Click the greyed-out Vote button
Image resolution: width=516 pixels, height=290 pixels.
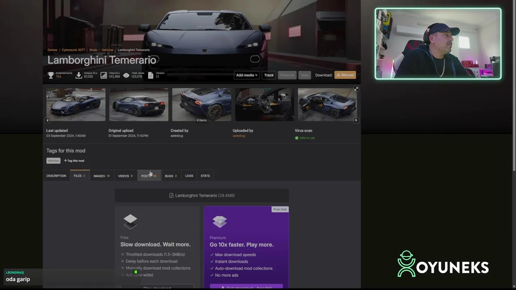pos(304,75)
